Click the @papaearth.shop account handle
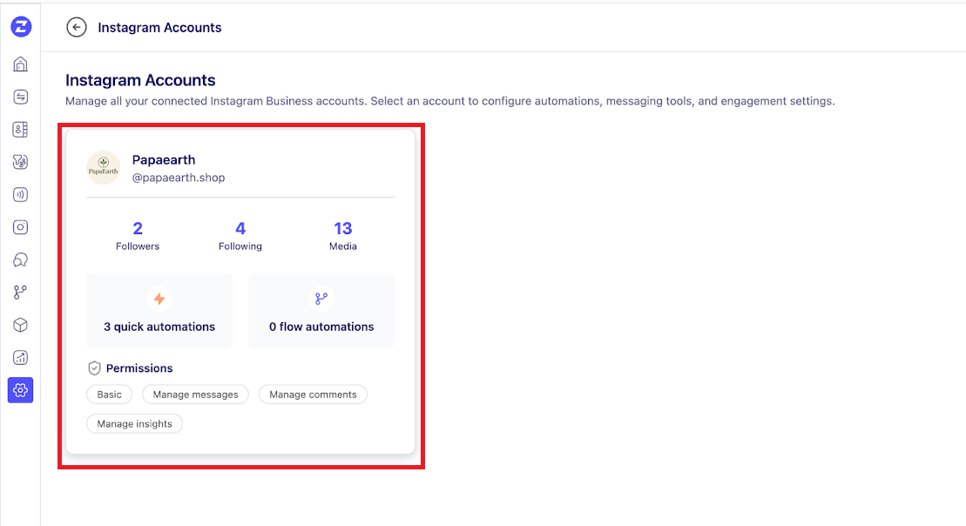The width and height of the screenshot is (966, 526). coord(179,178)
